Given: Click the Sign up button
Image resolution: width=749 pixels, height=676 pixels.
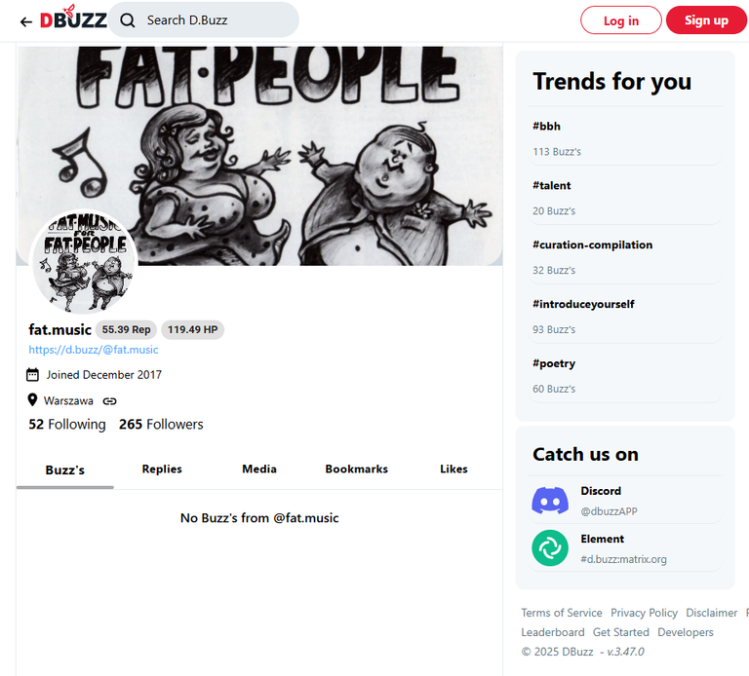Looking at the screenshot, I should click(x=706, y=20).
